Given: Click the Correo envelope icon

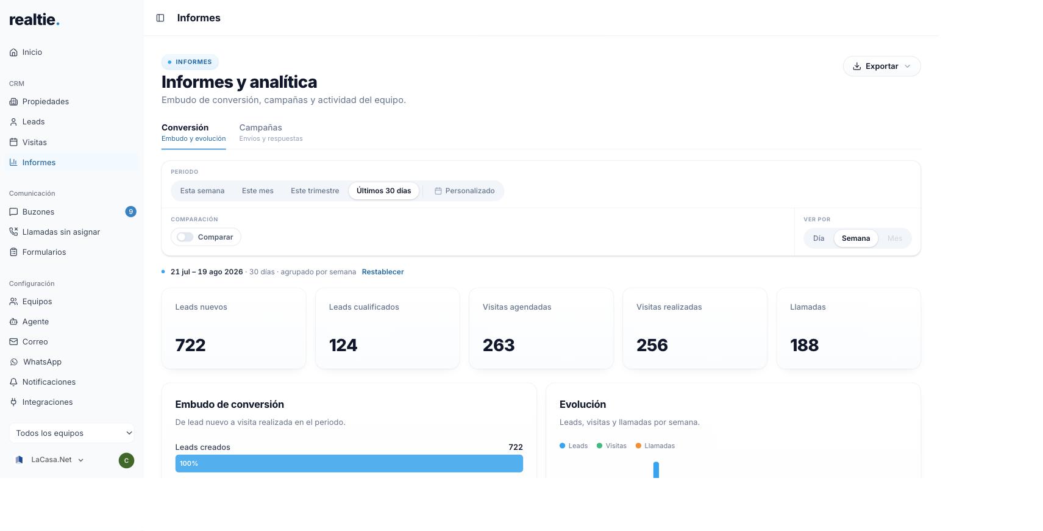Looking at the screenshot, I should [13, 342].
